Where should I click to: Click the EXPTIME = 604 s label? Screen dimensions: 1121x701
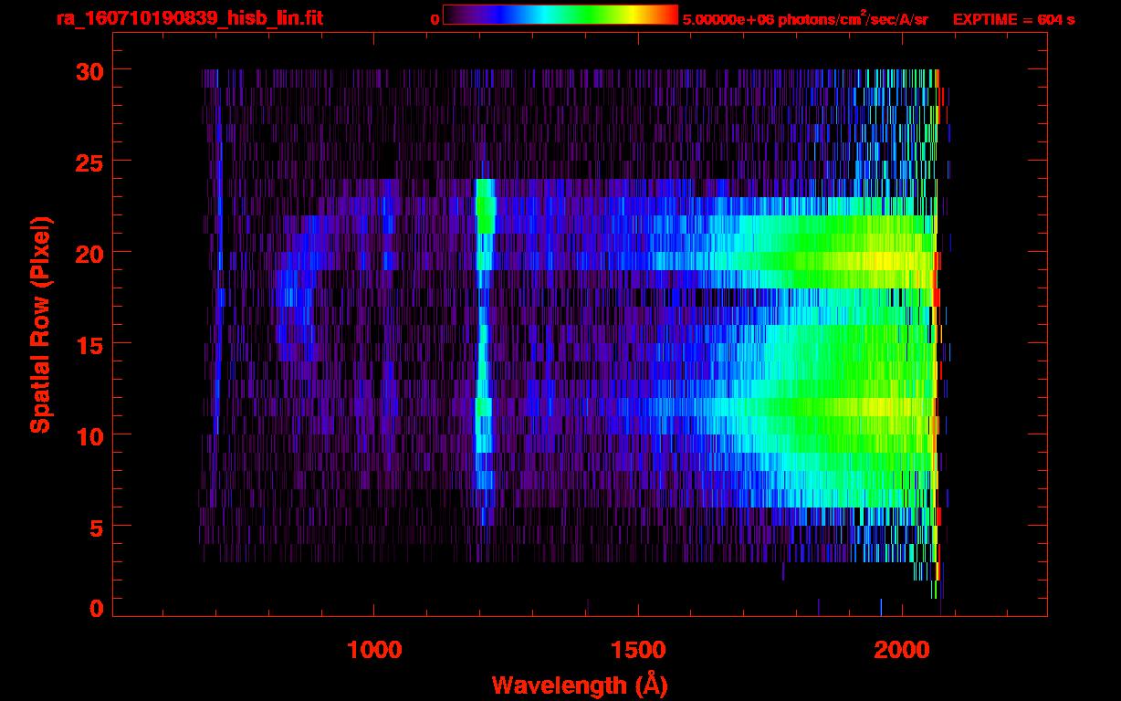click(1013, 19)
